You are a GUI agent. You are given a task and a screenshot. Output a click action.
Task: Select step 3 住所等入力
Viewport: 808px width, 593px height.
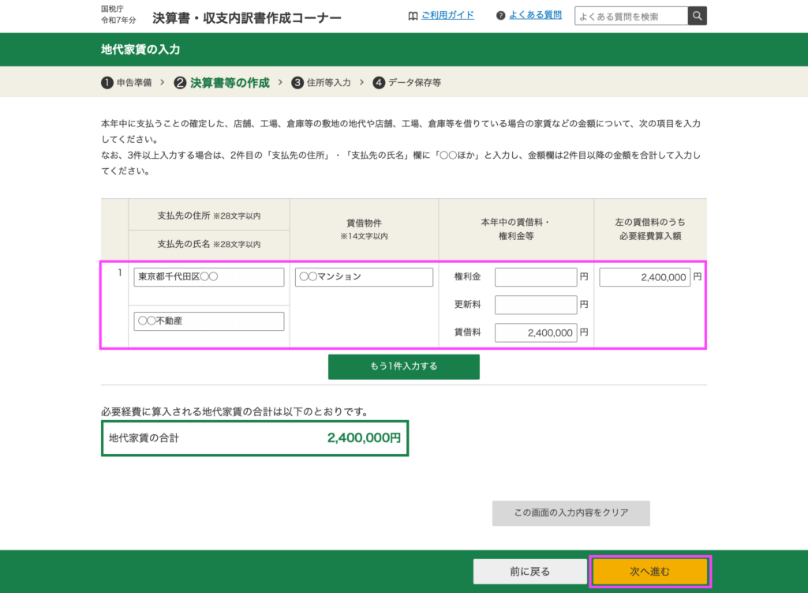[321, 82]
